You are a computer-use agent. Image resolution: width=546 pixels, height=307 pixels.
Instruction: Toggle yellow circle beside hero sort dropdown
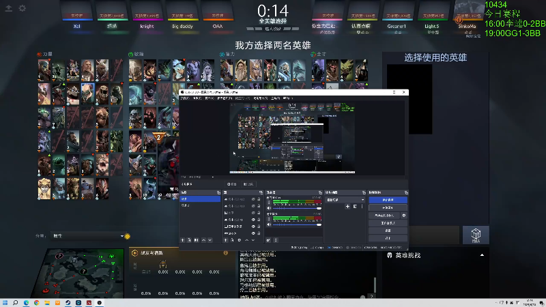point(127,236)
